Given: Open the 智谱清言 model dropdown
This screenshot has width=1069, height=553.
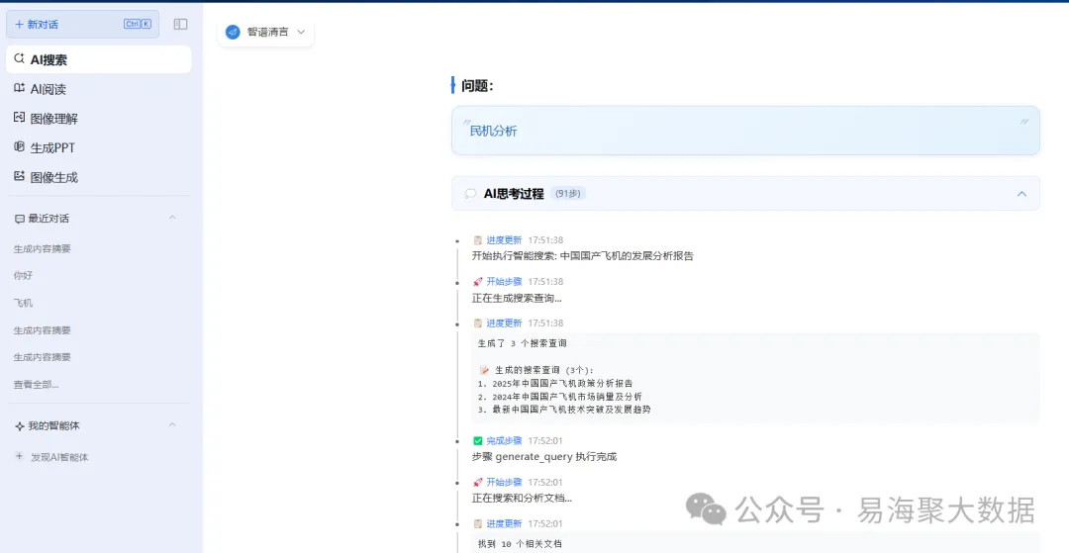Looking at the screenshot, I should pos(266,32).
